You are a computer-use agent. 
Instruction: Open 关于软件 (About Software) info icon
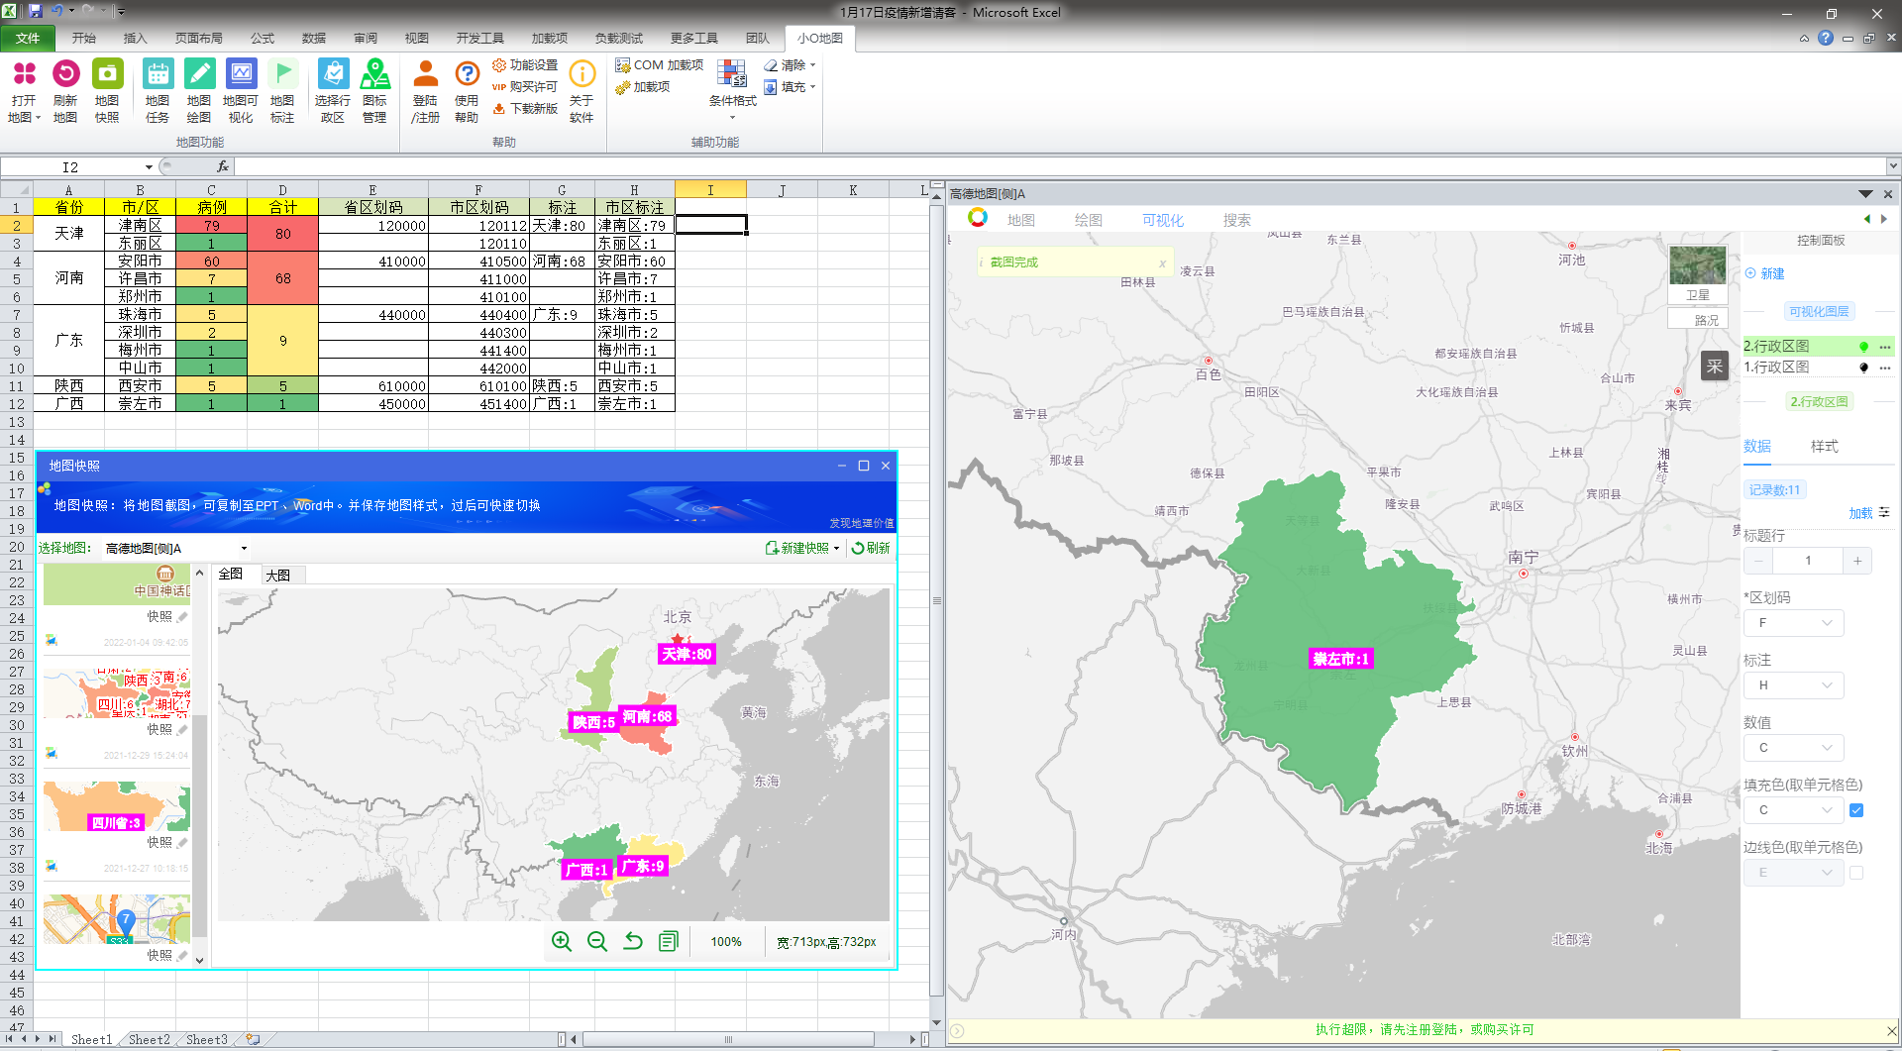click(x=582, y=73)
